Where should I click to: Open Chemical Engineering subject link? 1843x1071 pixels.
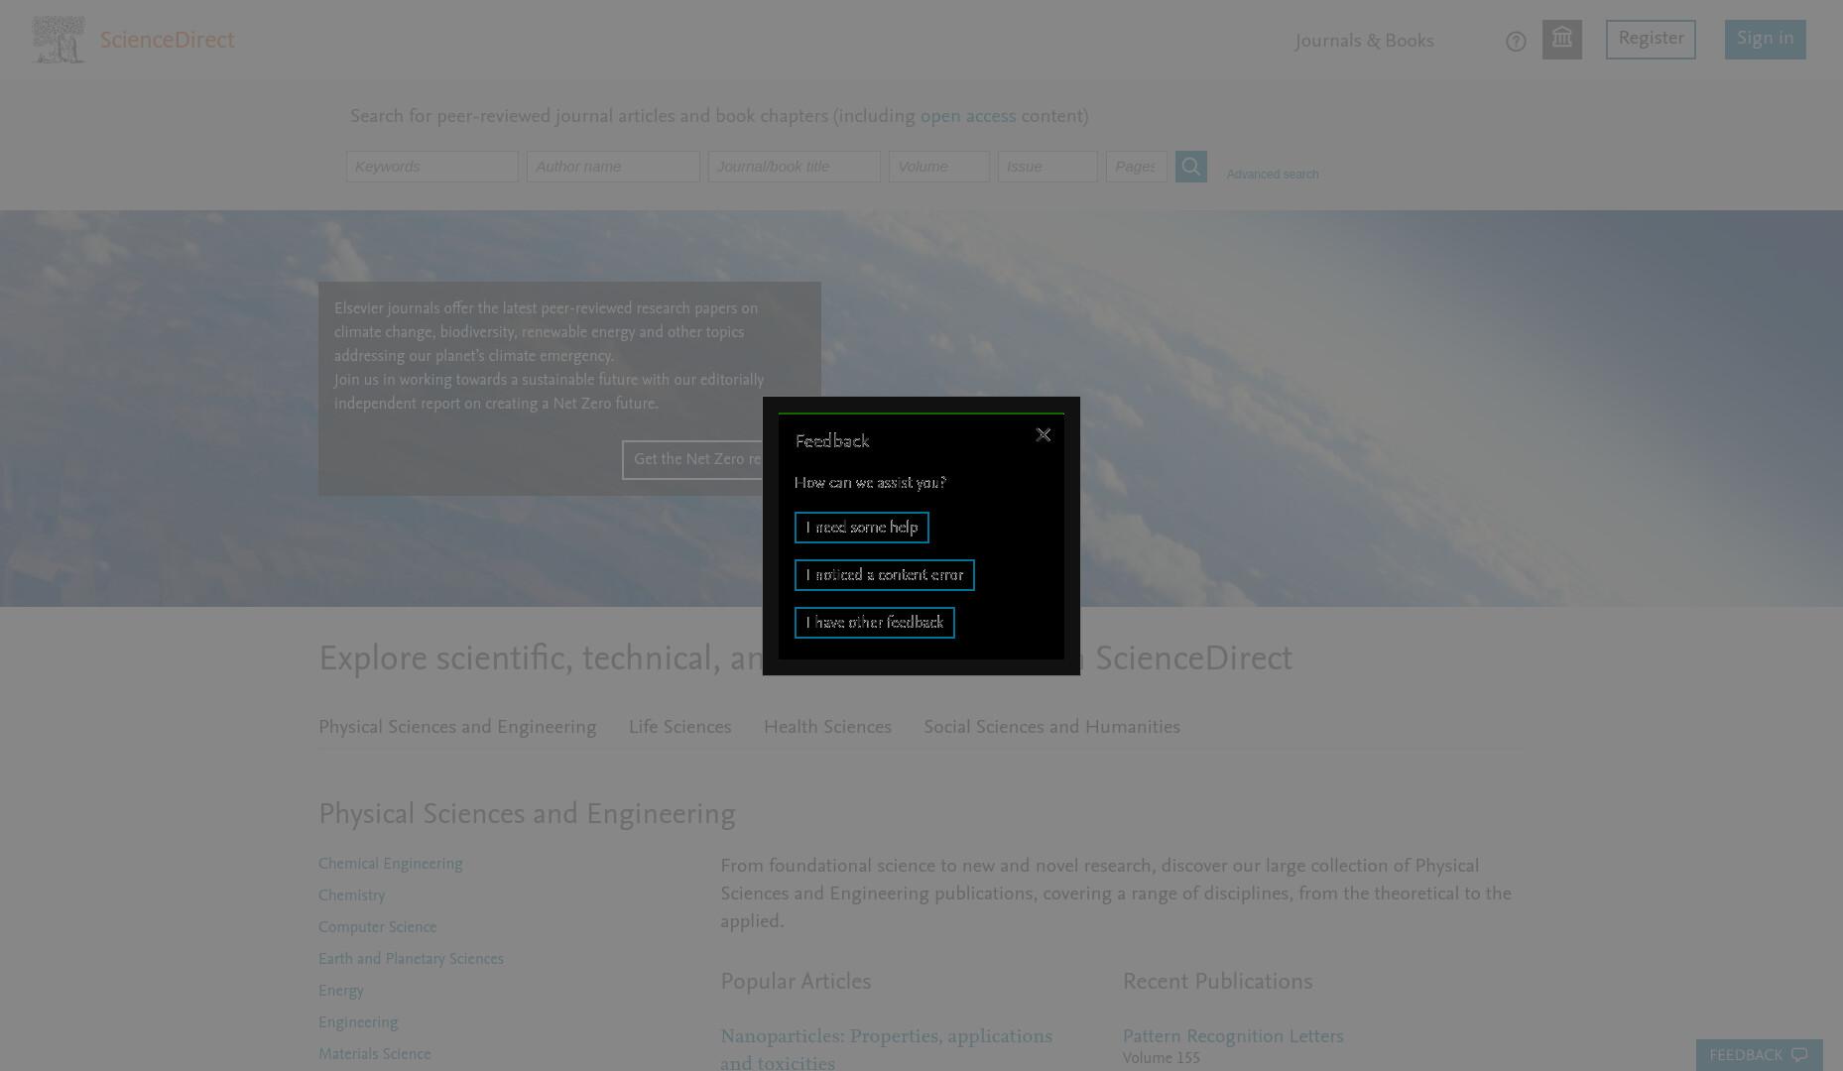pyautogui.click(x=390, y=864)
